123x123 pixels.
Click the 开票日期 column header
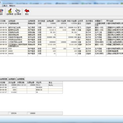pos(22,82)
